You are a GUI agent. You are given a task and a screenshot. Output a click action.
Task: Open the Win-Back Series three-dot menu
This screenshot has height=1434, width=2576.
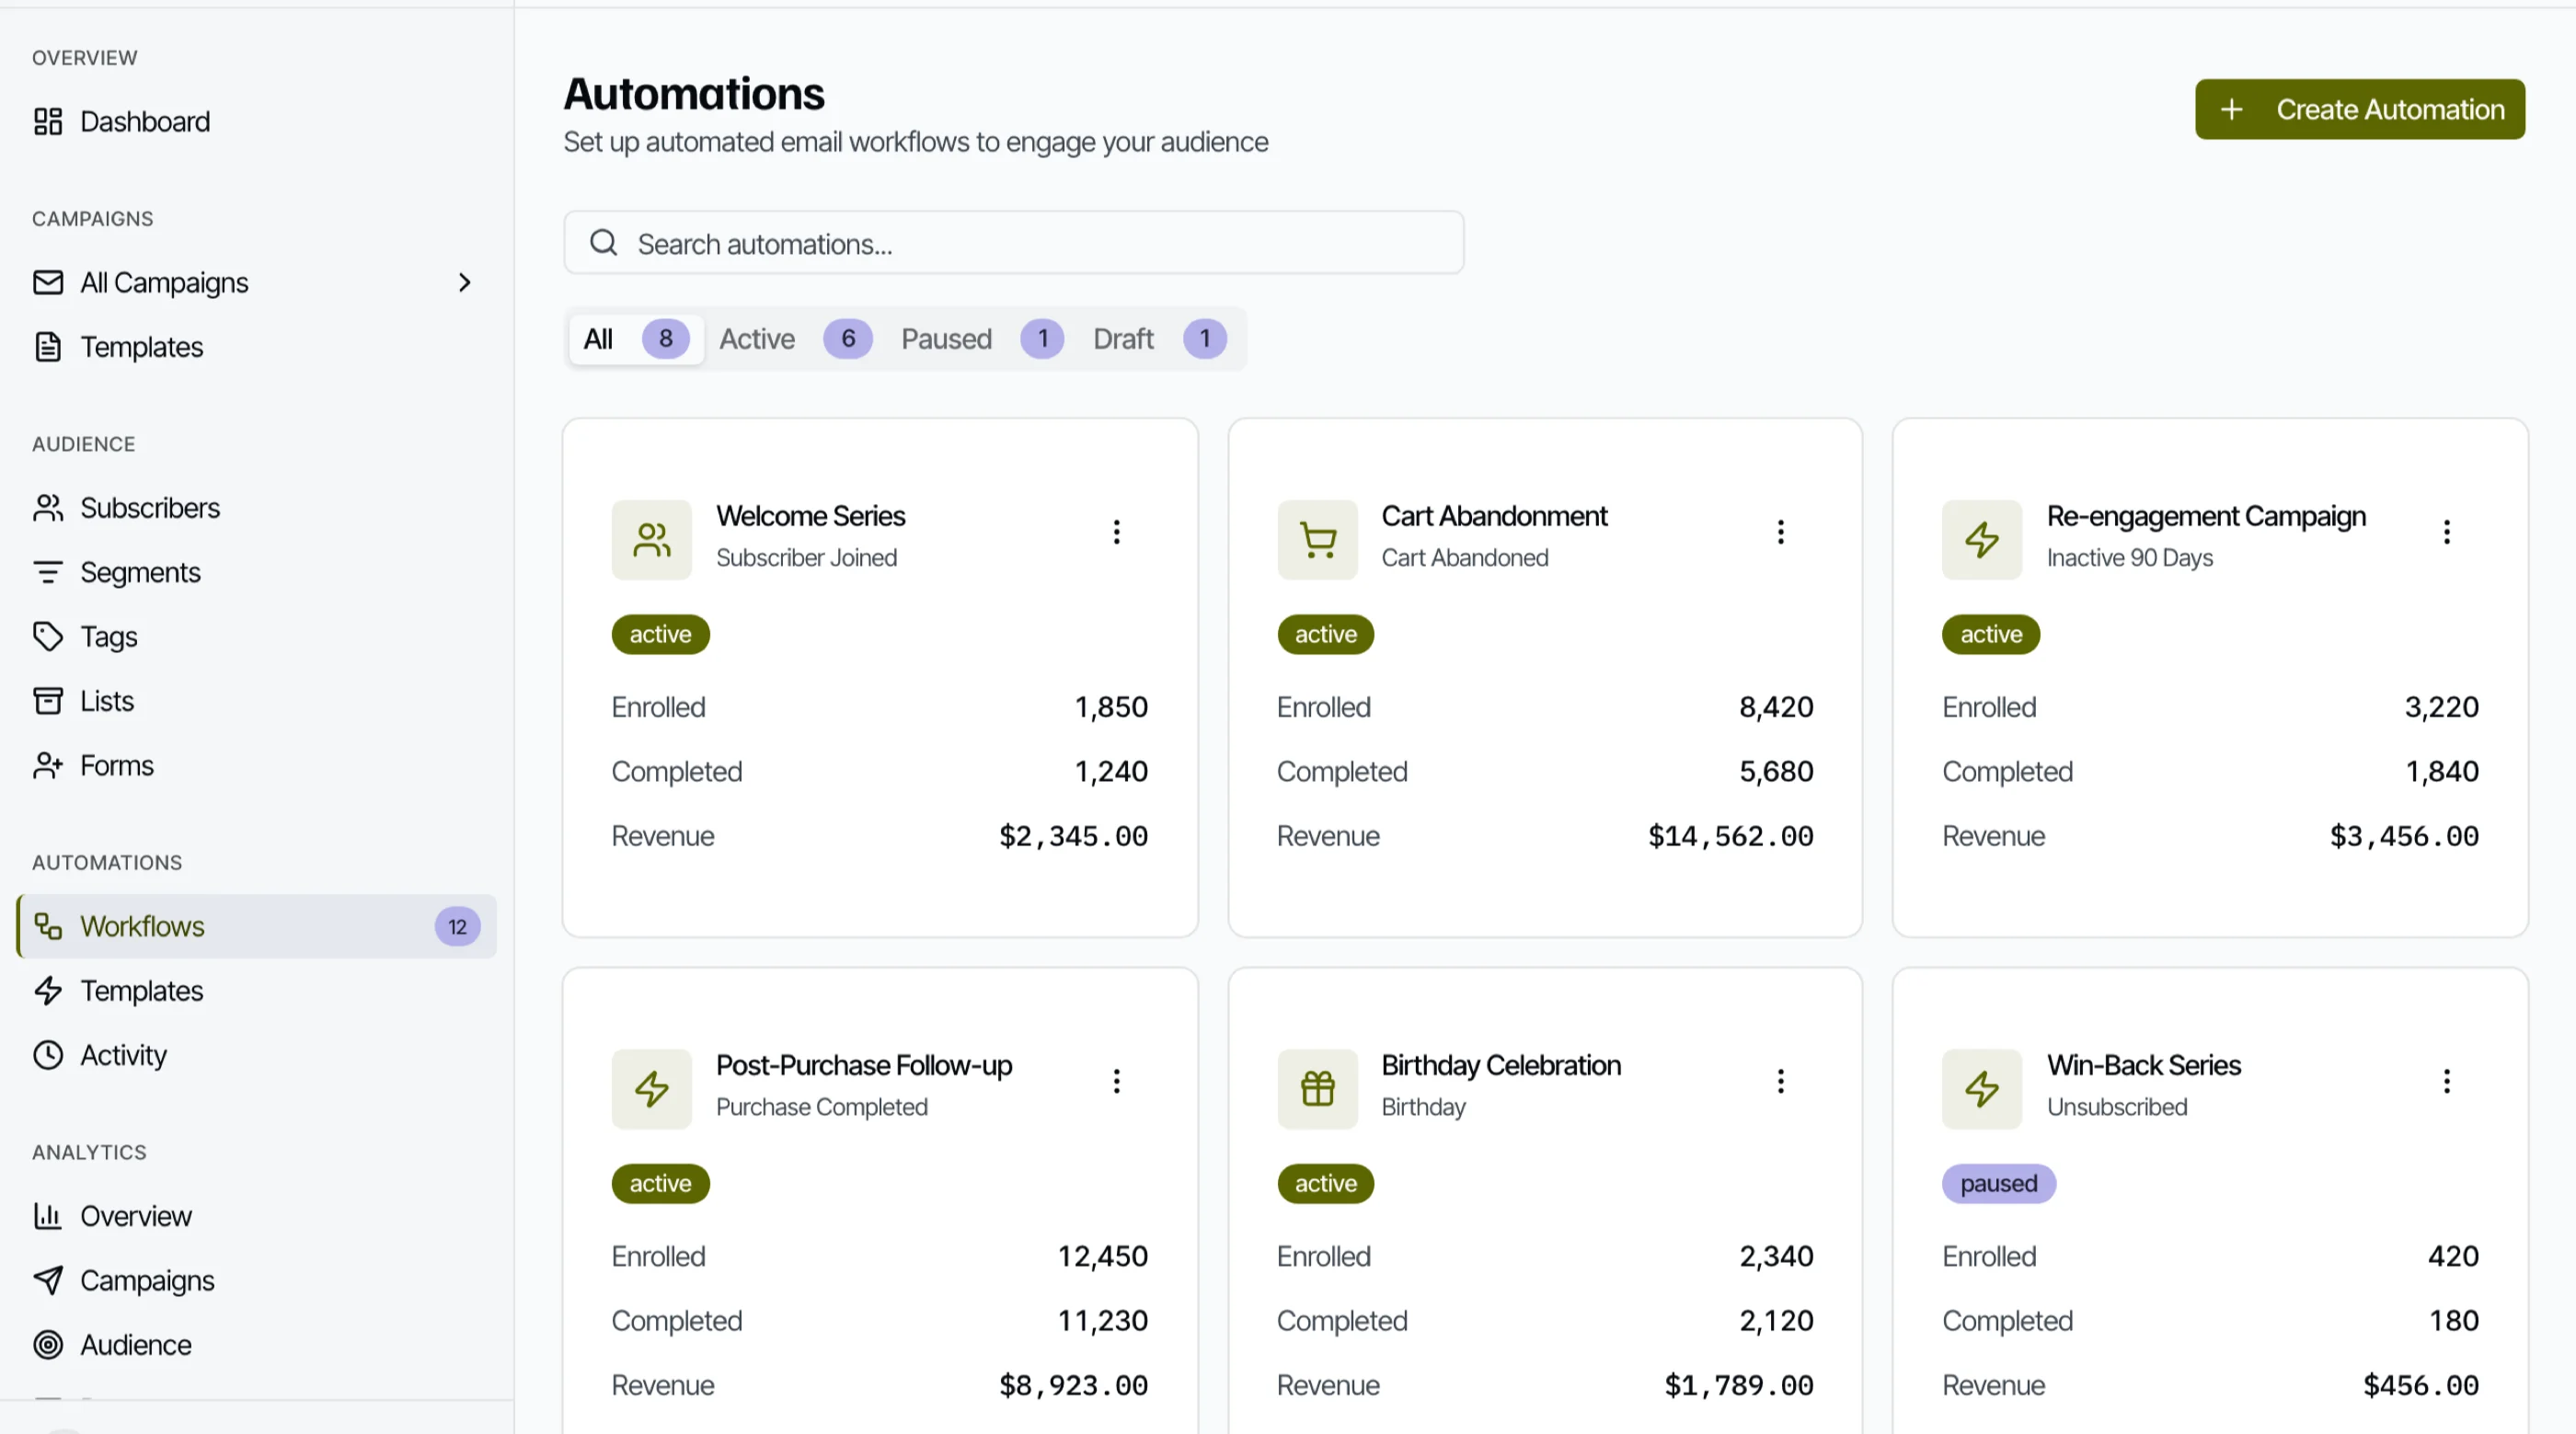tap(2446, 1081)
